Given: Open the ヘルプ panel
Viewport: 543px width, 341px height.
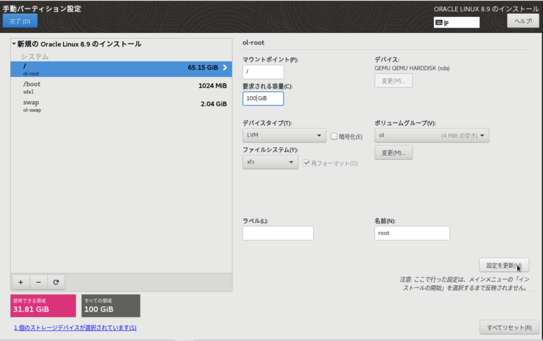Looking at the screenshot, I should (x=523, y=21).
